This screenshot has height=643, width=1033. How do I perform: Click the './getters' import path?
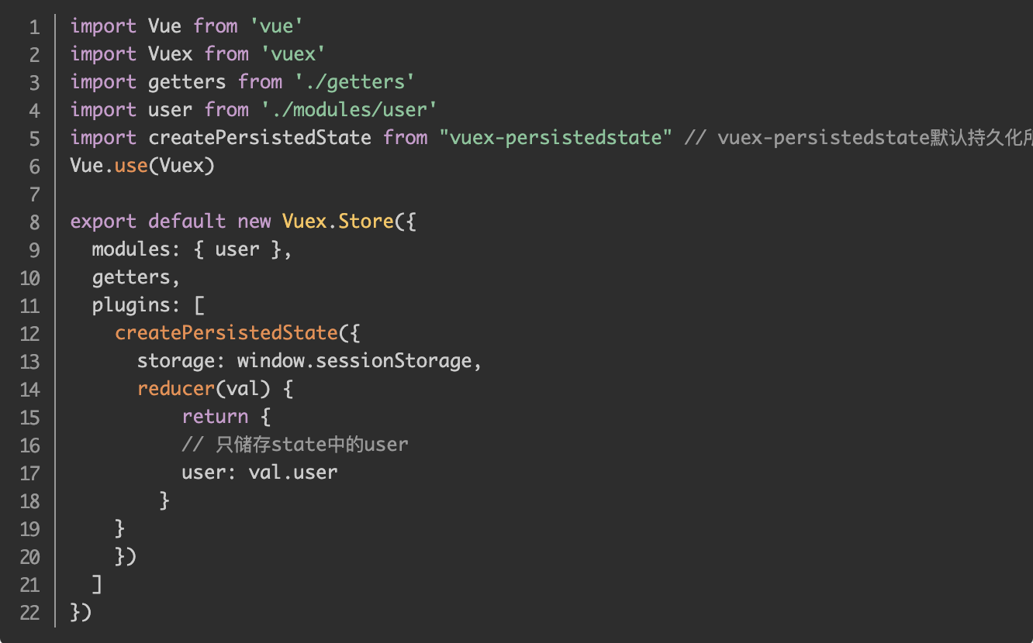point(354,82)
